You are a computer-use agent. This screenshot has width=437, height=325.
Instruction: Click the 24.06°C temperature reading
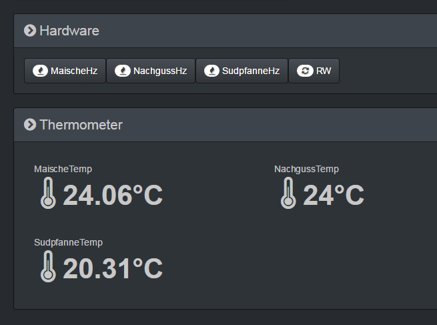[113, 196]
